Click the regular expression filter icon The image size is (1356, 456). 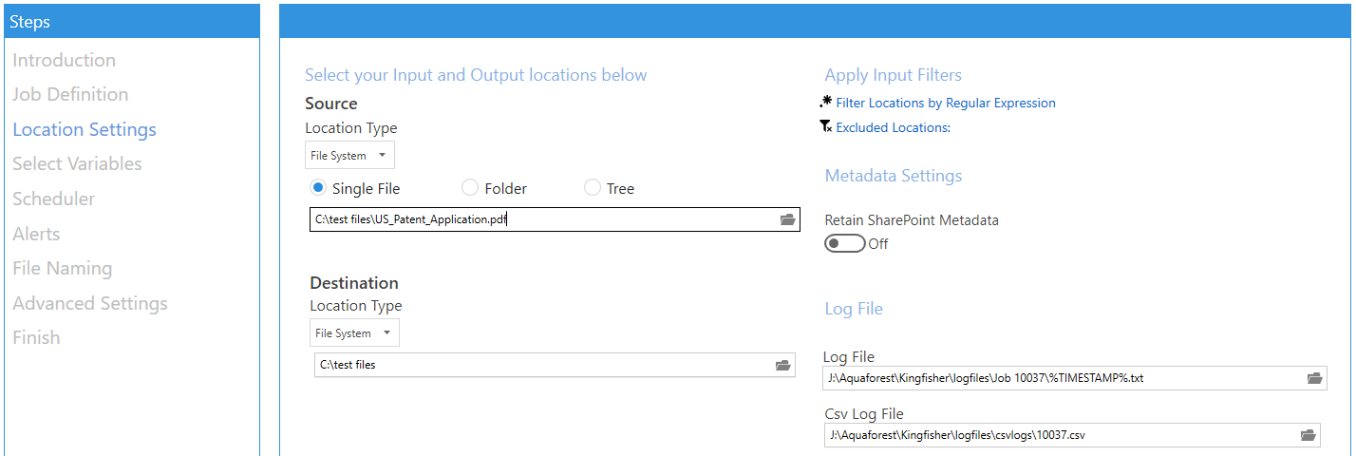[825, 102]
